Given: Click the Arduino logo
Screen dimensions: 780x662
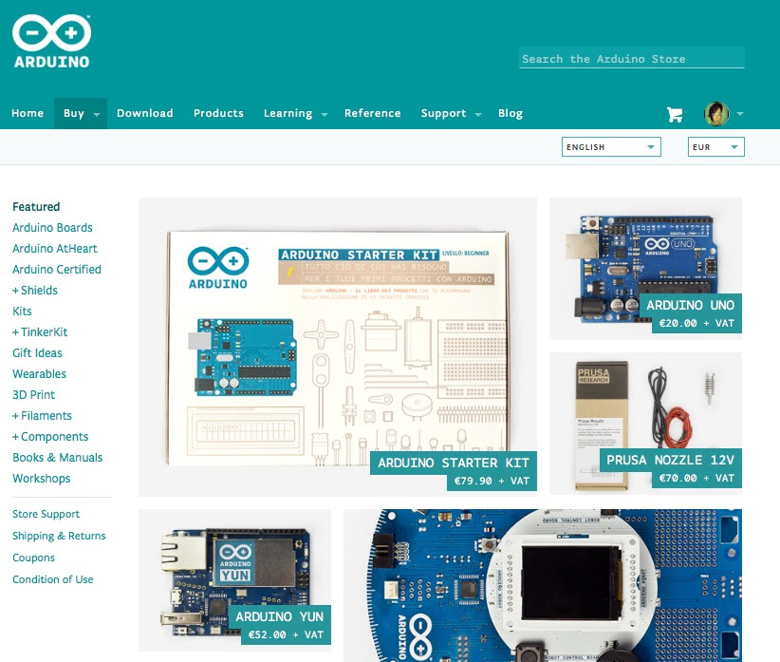Looking at the screenshot, I should (50, 38).
